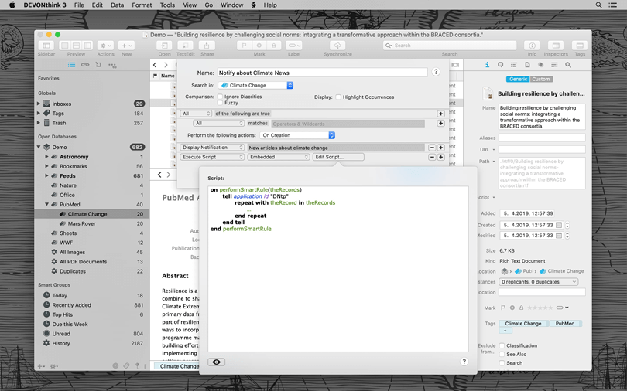Click the Label toolbar icon
The height and width of the screenshot is (391, 627).
point(294,46)
